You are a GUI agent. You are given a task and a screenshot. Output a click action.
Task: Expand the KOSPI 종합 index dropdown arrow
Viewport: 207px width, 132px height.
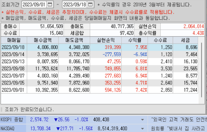point(142,120)
